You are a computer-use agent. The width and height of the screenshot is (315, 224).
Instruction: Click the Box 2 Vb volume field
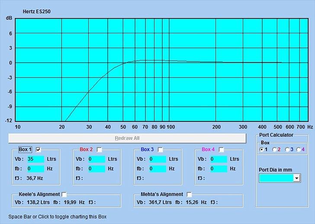tap(96, 159)
